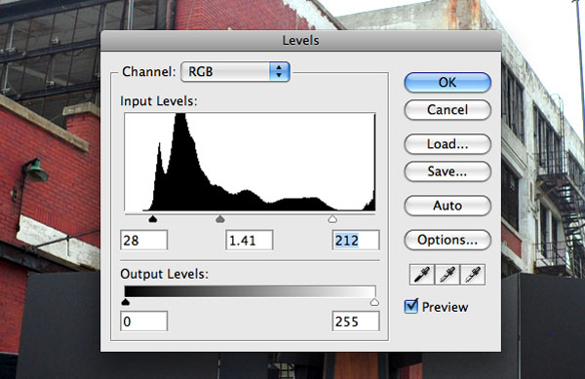Open the Channel RGB dropdown
This screenshot has height=379, width=585.
(x=235, y=71)
